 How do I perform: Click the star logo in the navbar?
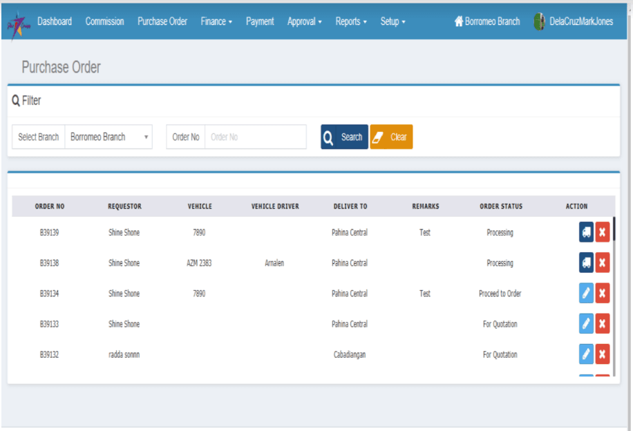(18, 25)
